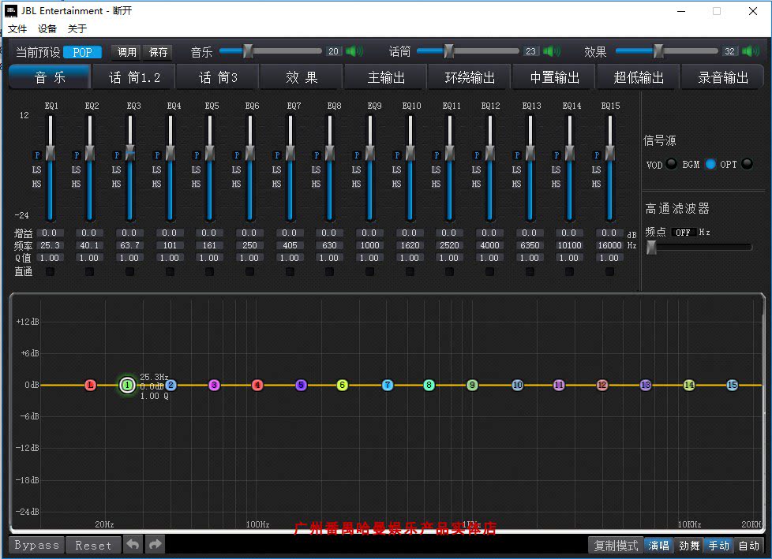The image size is (772, 559).
Task: Mute the 音乐 volume speaker icon
Action: click(x=354, y=52)
